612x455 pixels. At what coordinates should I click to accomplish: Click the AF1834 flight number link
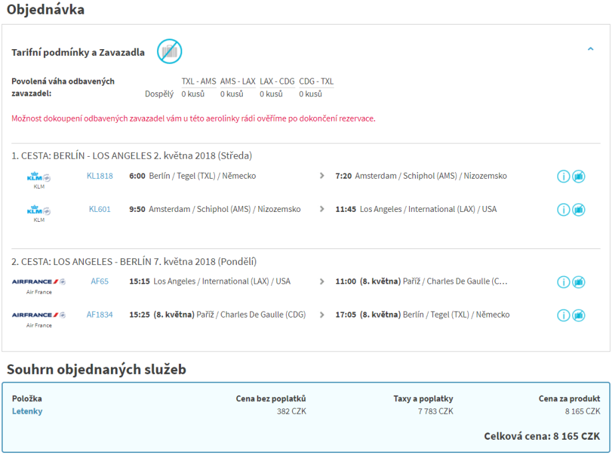coord(100,315)
